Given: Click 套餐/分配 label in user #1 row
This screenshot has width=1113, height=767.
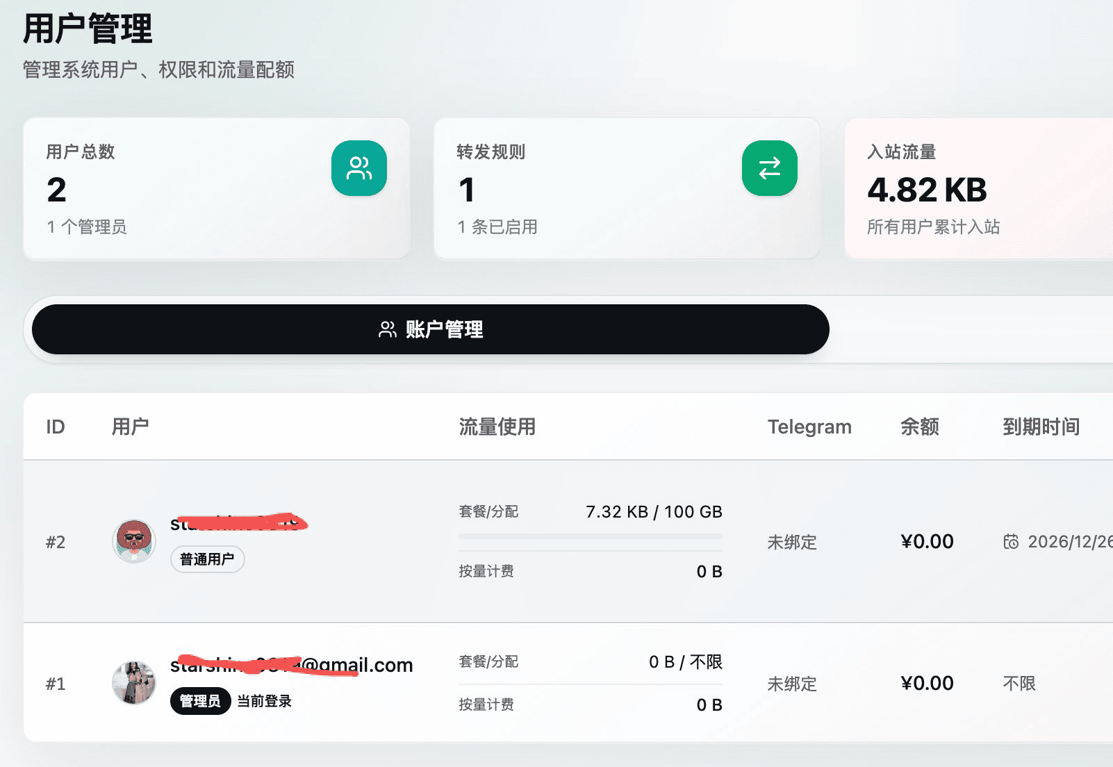Looking at the screenshot, I should [x=488, y=661].
